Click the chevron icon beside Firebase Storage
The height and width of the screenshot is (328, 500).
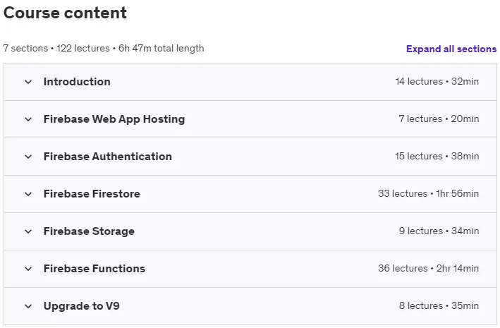[x=28, y=231]
